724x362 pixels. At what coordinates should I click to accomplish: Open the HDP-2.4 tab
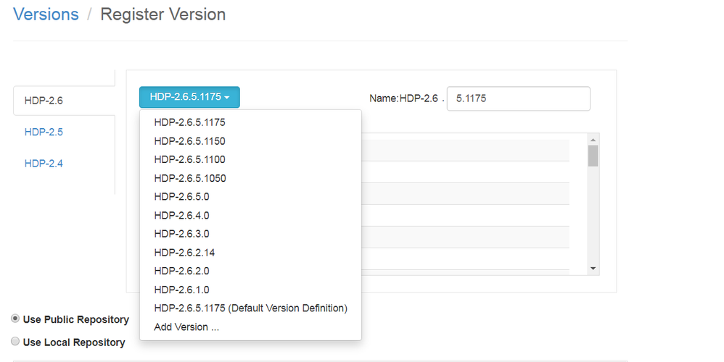[44, 163]
